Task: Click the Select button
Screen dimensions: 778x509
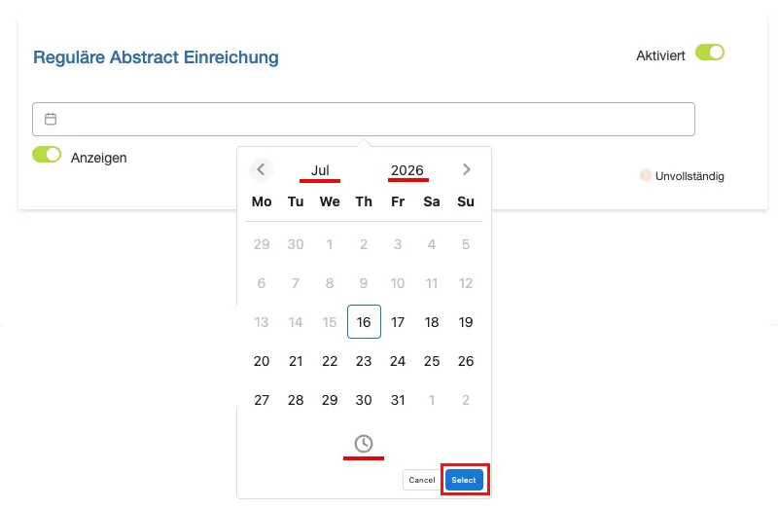Action: [x=464, y=480]
